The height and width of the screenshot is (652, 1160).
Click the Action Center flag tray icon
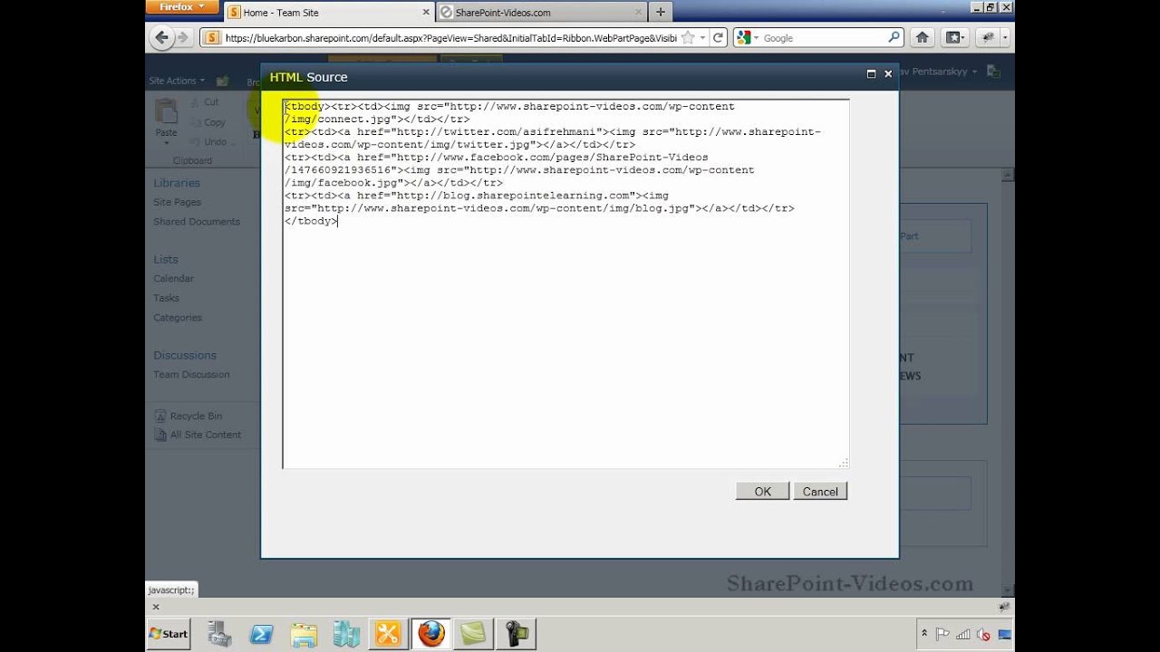click(x=942, y=635)
